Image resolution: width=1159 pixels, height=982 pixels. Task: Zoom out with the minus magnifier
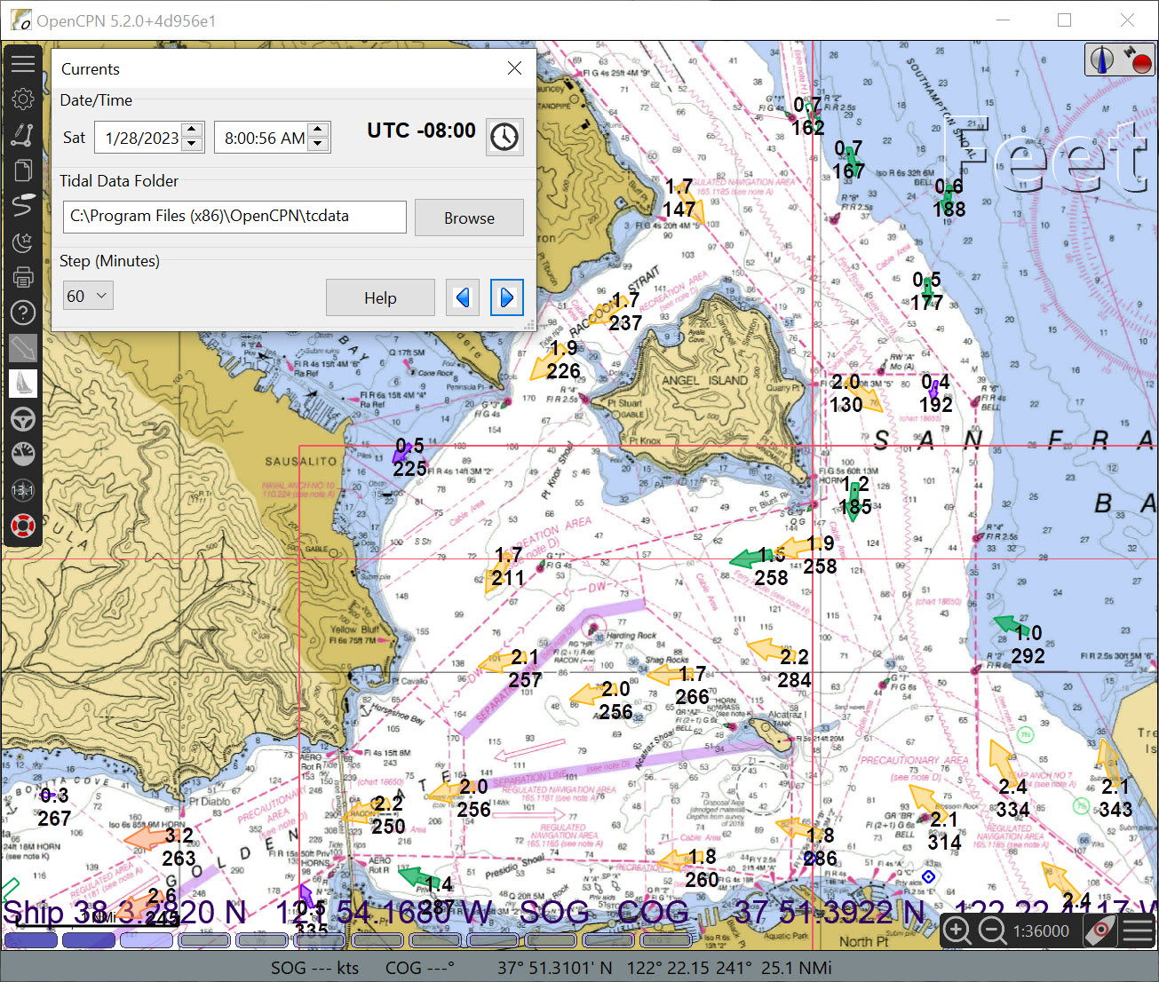992,931
